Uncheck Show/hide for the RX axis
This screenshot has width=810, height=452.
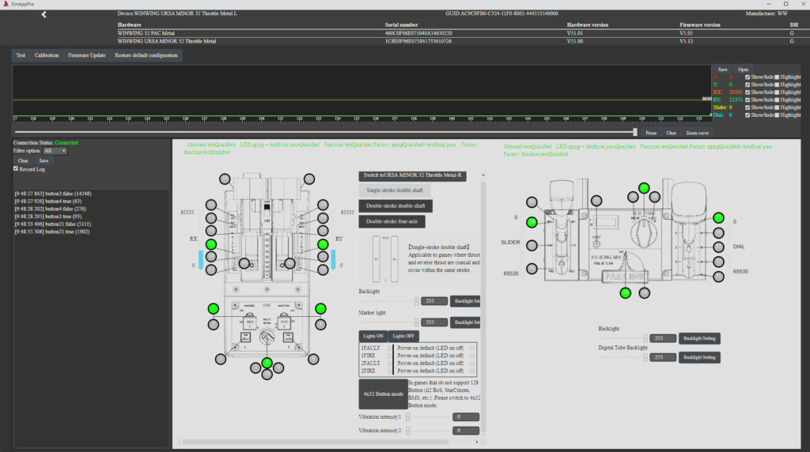[x=748, y=92]
